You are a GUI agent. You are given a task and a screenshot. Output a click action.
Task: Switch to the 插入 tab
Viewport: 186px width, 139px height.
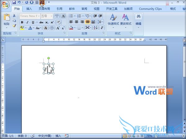[29, 9]
